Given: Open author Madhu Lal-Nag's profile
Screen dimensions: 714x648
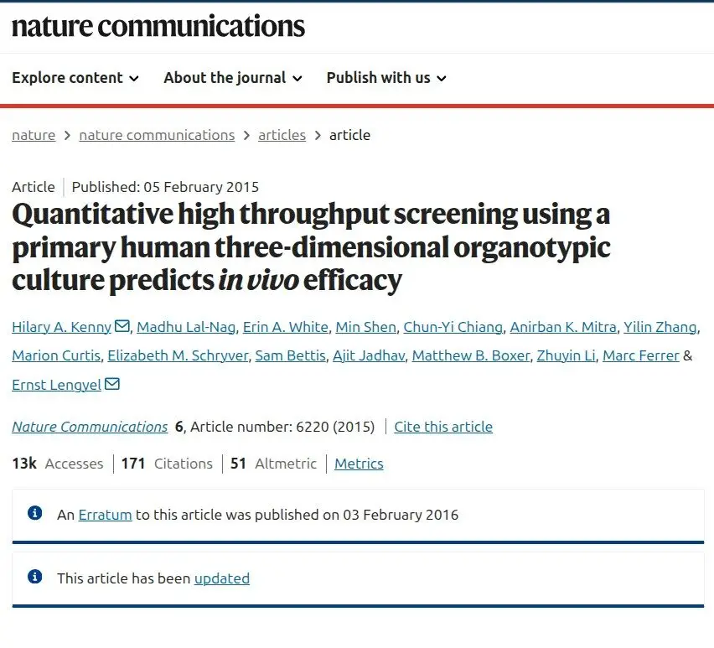Looking at the screenshot, I should point(186,327).
